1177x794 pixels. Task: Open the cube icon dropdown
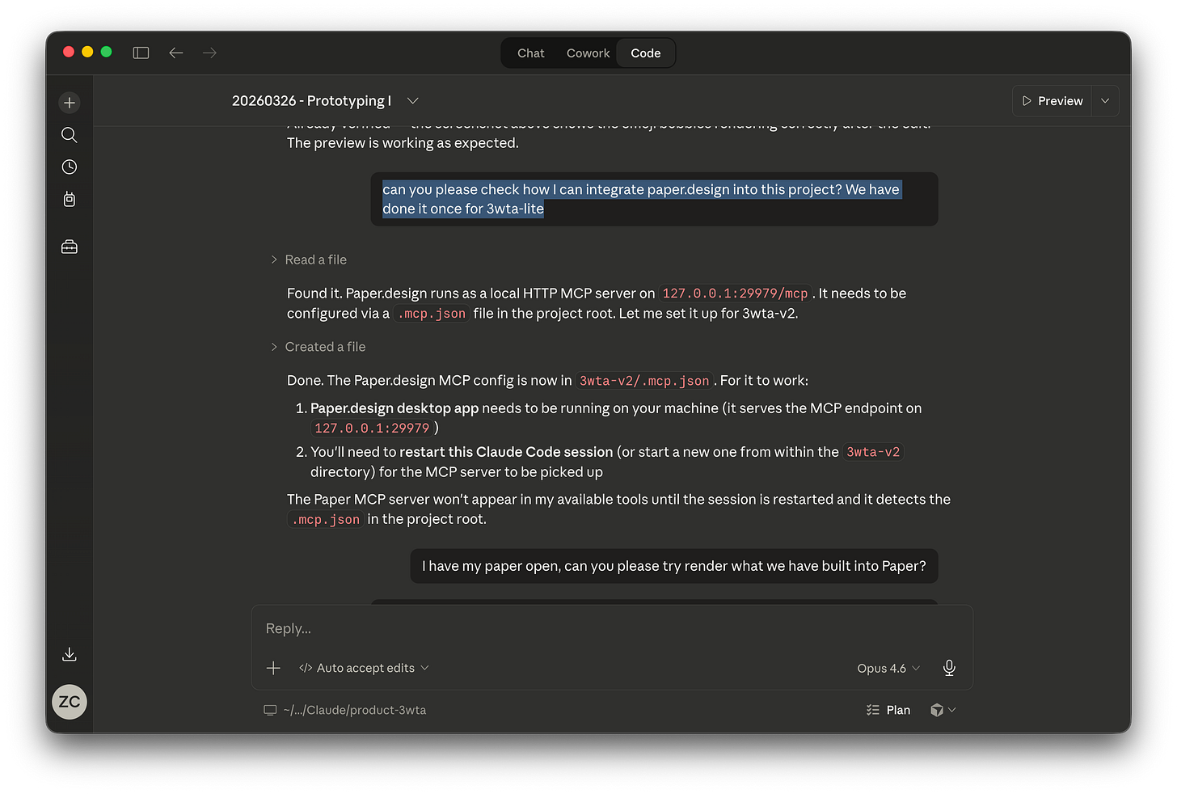pyautogui.click(x=943, y=710)
